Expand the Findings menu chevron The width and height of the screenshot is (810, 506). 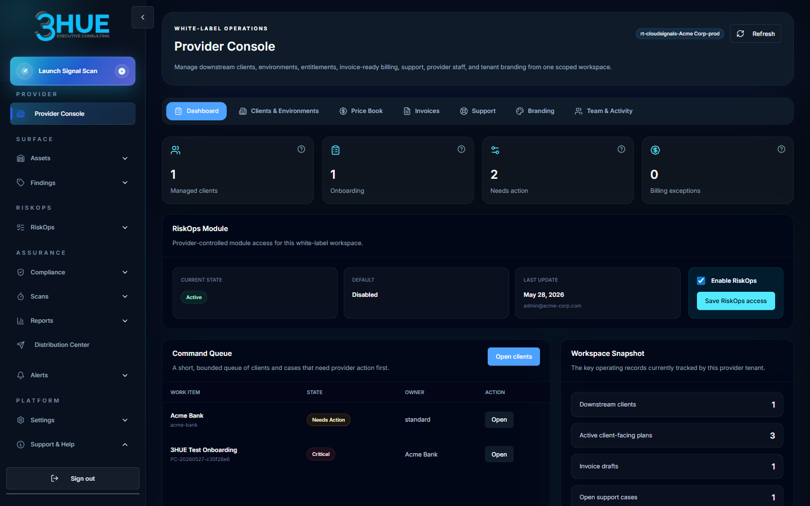[125, 183]
